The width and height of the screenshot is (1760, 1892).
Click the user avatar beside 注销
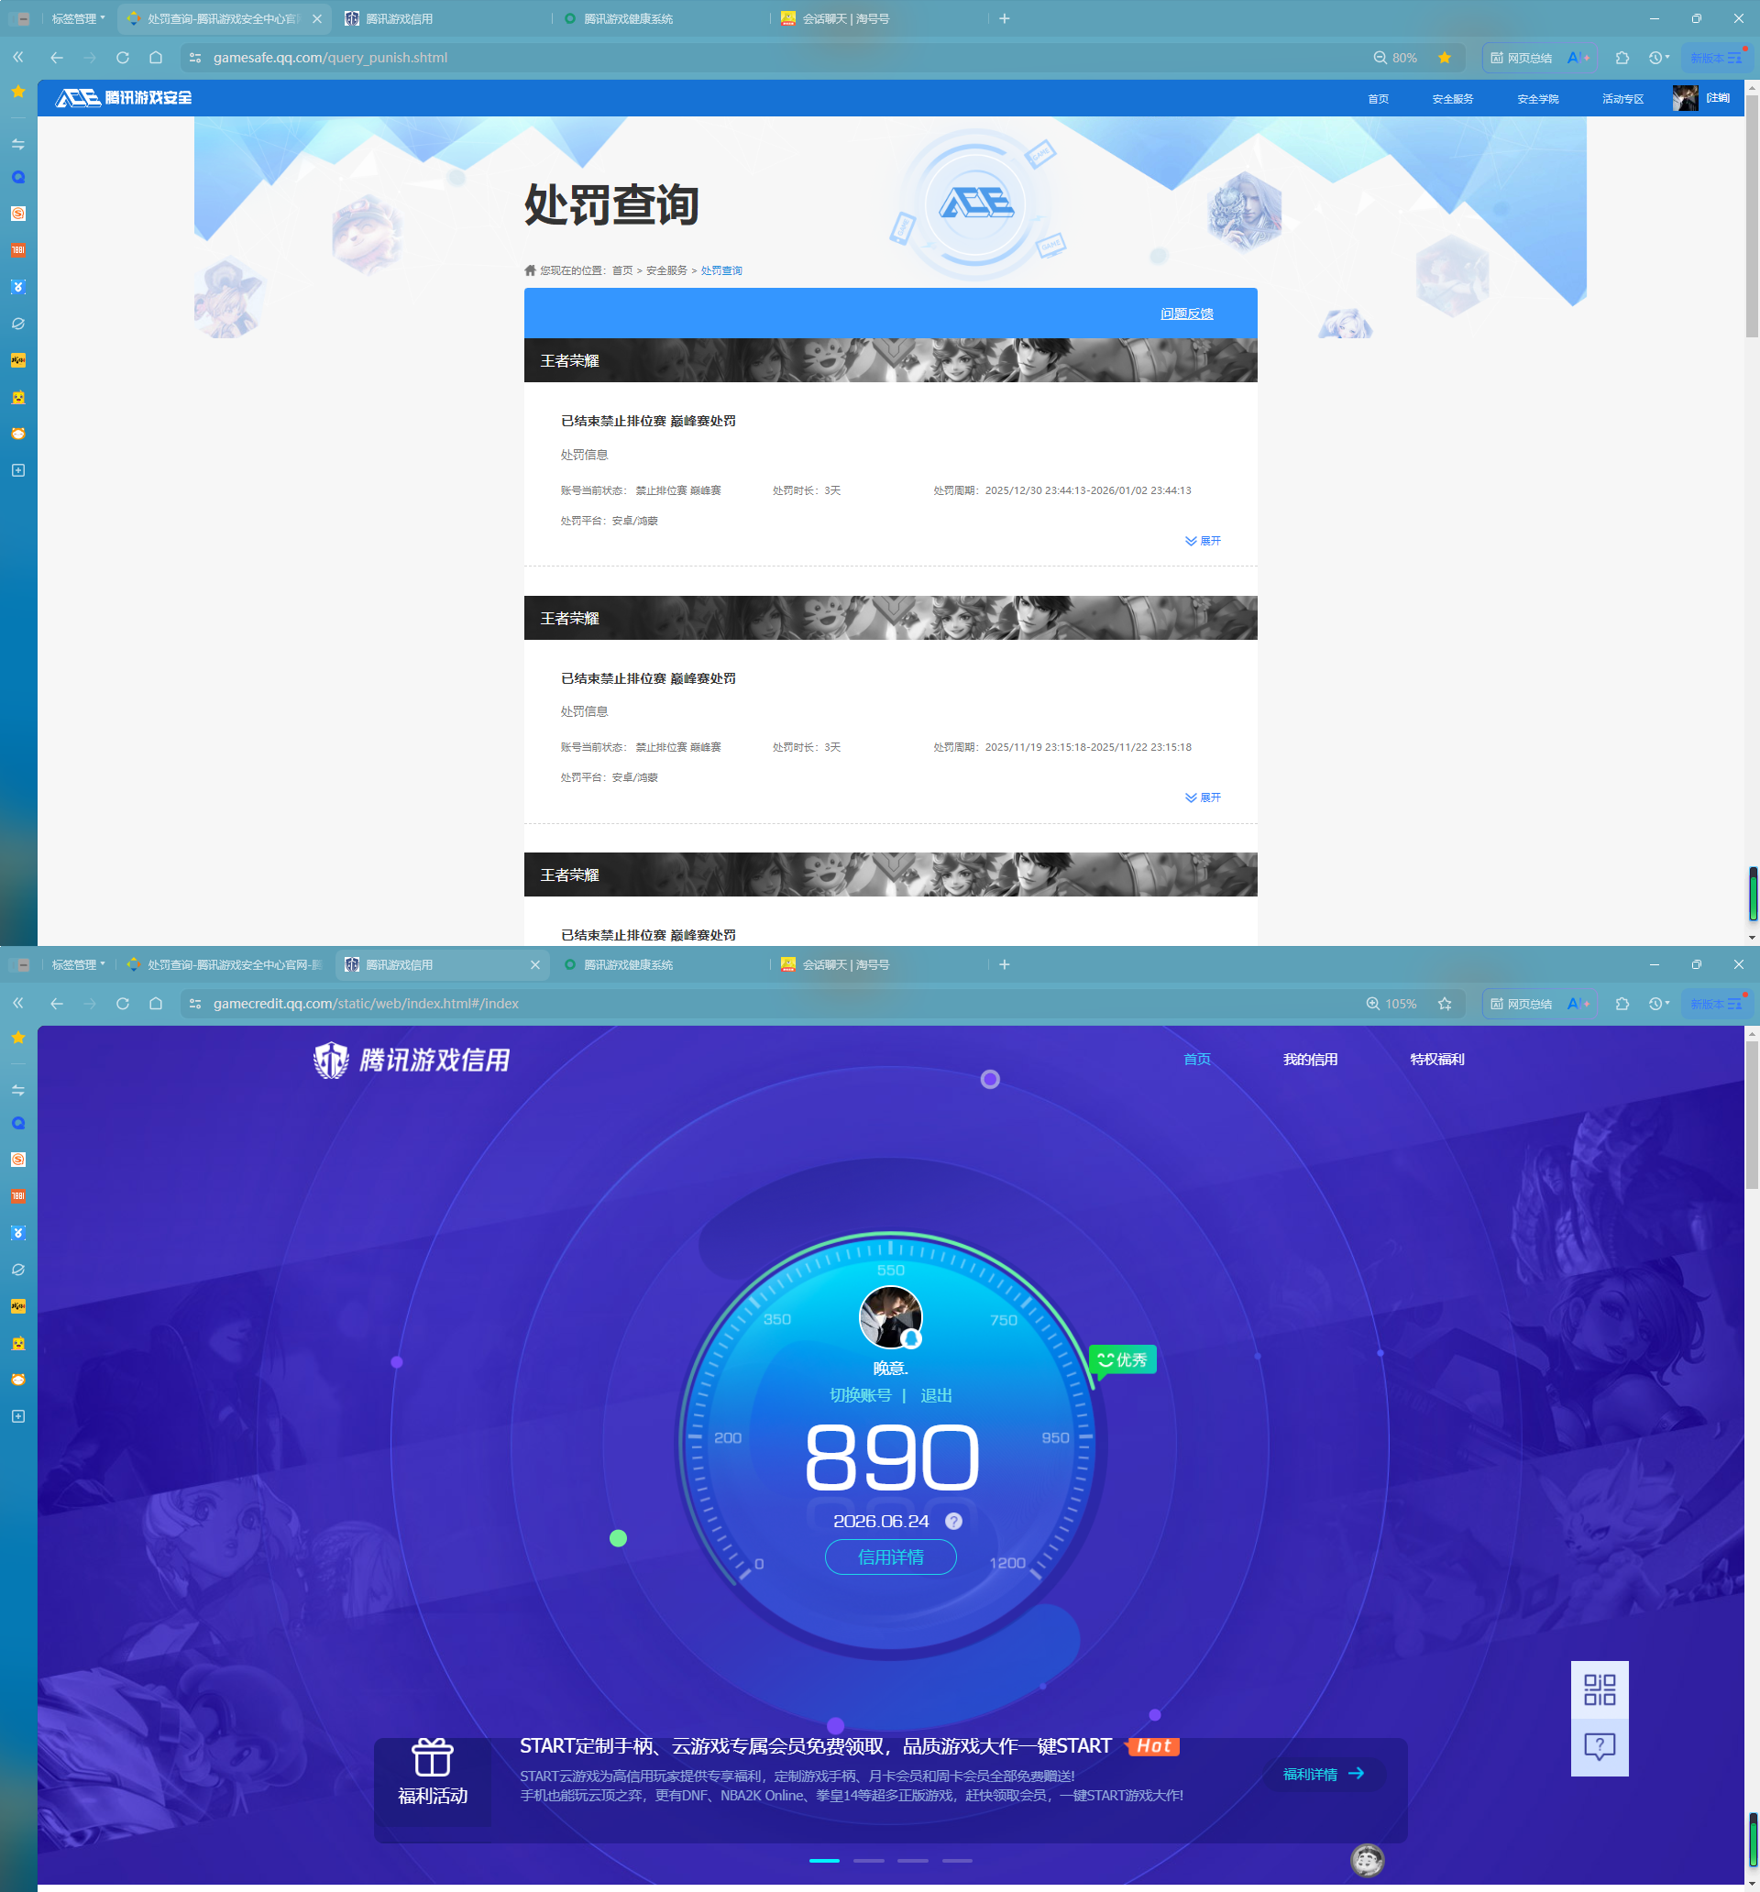click(1685, 98)
